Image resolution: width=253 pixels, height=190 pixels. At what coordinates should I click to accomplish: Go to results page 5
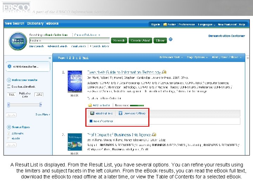(80, 58)
